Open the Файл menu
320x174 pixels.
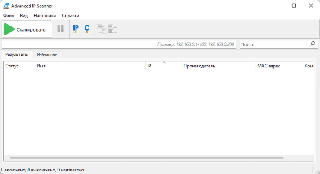click(x=9, y=16)
